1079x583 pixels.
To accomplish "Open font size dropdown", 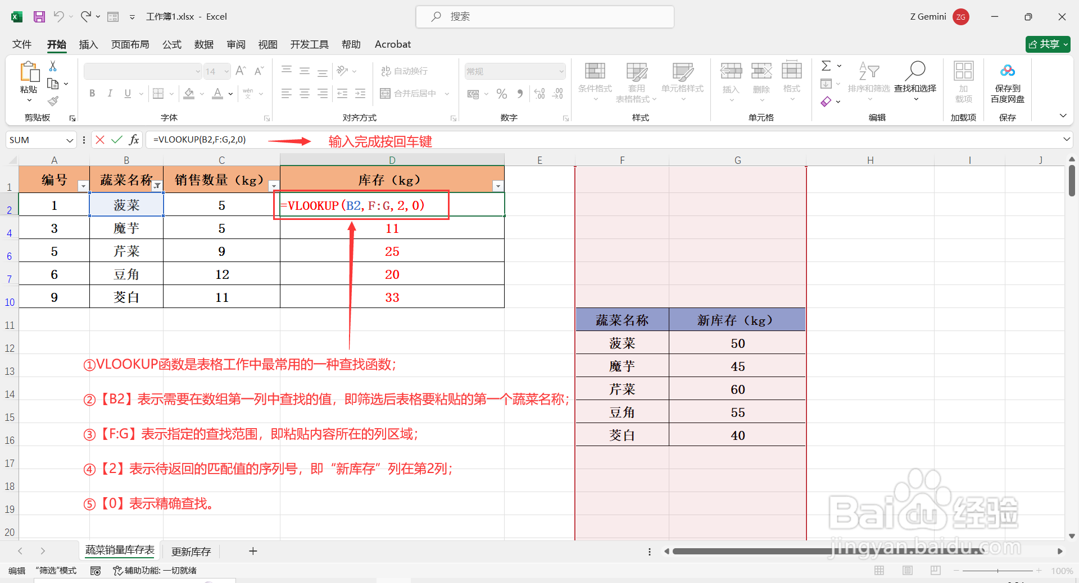I will point(226,71).
